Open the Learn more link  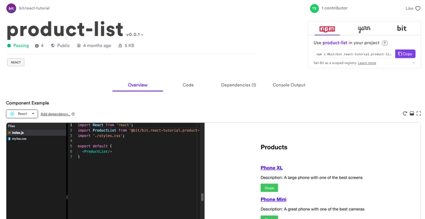tap(367, 63)
